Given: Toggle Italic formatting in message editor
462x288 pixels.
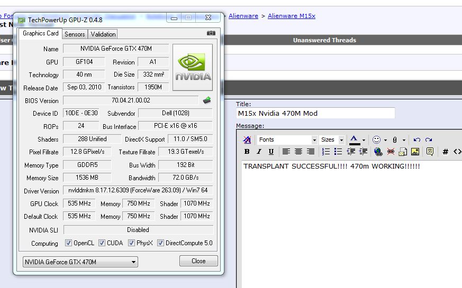Looking at the screenshot, I should pyautogui.click(x=259, y=152).
